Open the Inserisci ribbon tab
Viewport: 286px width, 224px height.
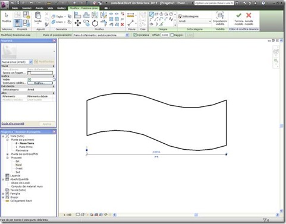pos(27,8)
